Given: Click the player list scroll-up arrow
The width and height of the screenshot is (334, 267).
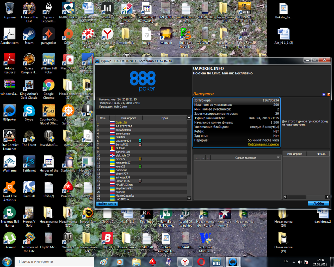Looking at the screenshot, I should pyautogui.click(x=189, y=117).
